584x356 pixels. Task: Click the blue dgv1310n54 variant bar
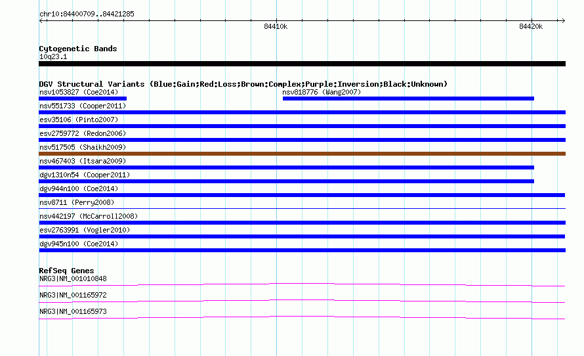coord(286,181)
